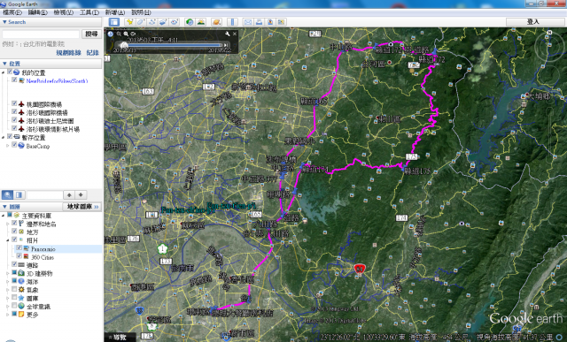Click time slider zoom-in magnifier

click(x=126, y=34)
